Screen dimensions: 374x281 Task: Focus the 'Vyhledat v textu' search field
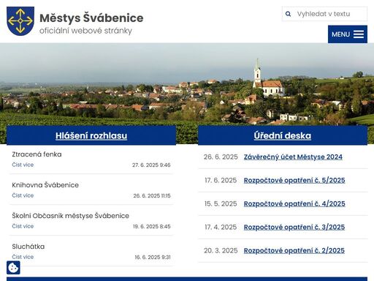point(324,14)
